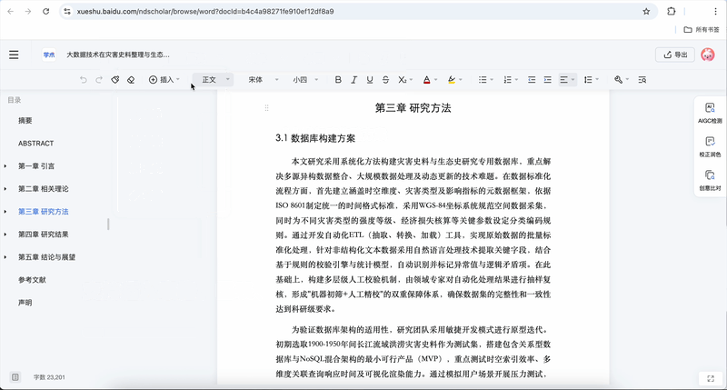727x390 pixels.
Task: Open the wrench tools menu
Action: tap(622, 80)
